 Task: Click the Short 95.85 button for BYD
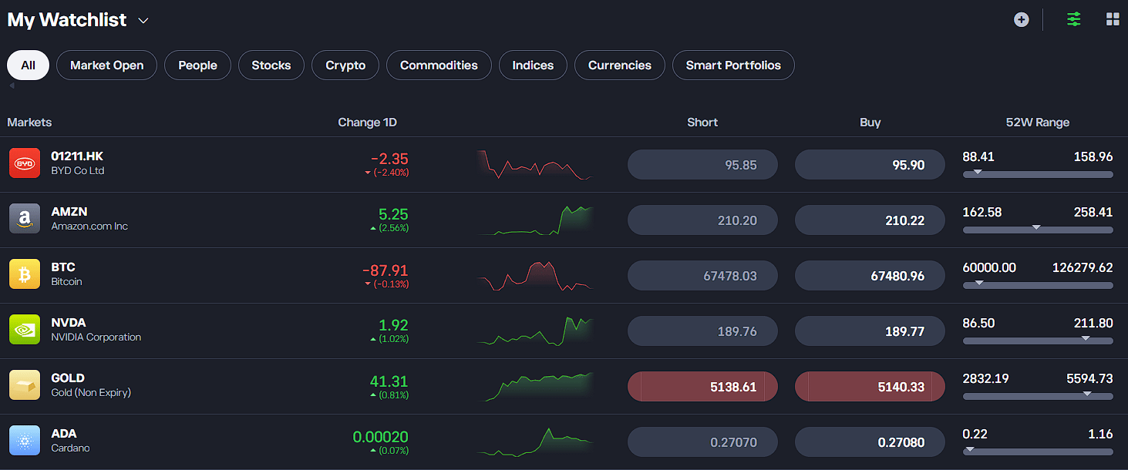point(702,165)
